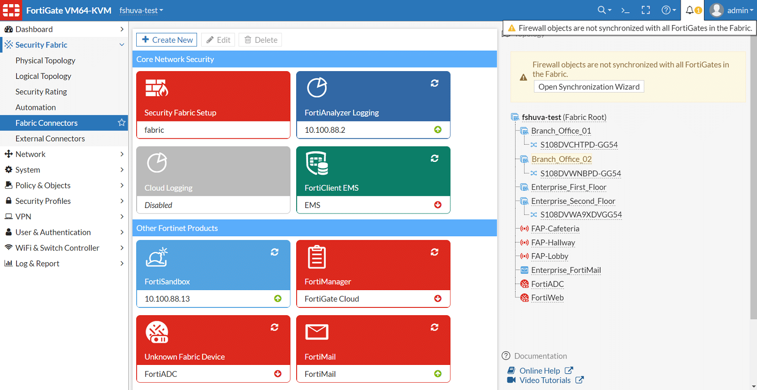757x390 pixels.
Task: Expand the Policy & Objects menu
Action: (64, 185)
